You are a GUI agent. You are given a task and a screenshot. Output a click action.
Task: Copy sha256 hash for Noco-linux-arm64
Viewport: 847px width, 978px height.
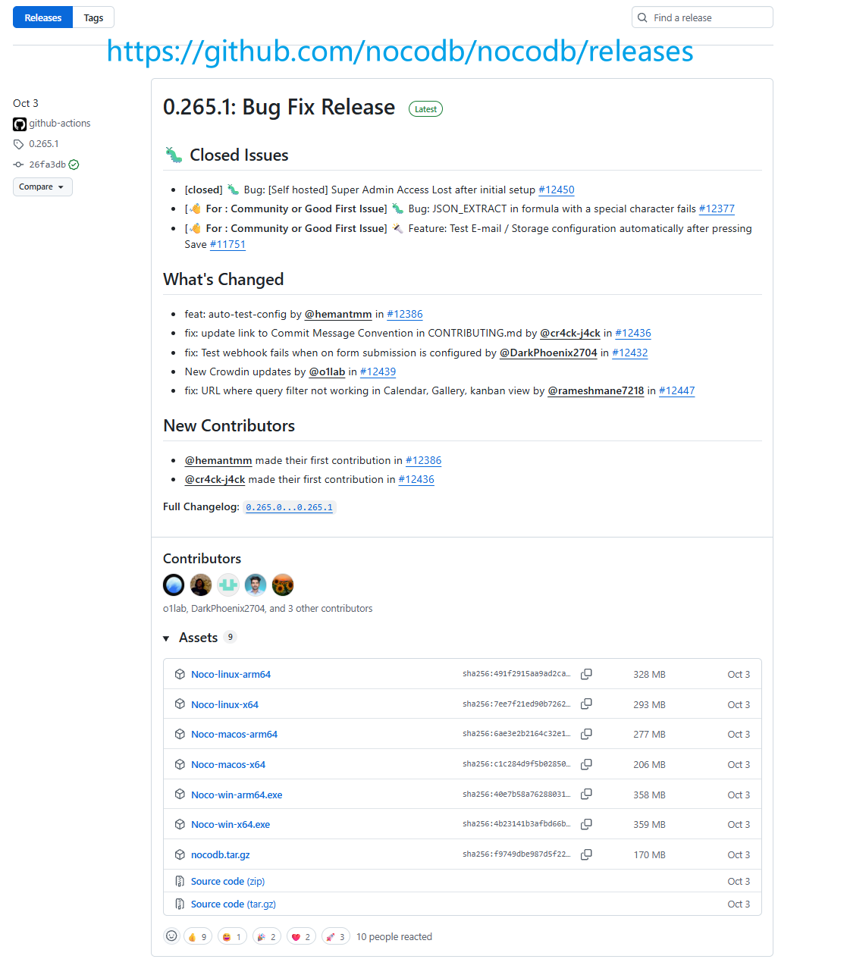click(x=586, y=674)
